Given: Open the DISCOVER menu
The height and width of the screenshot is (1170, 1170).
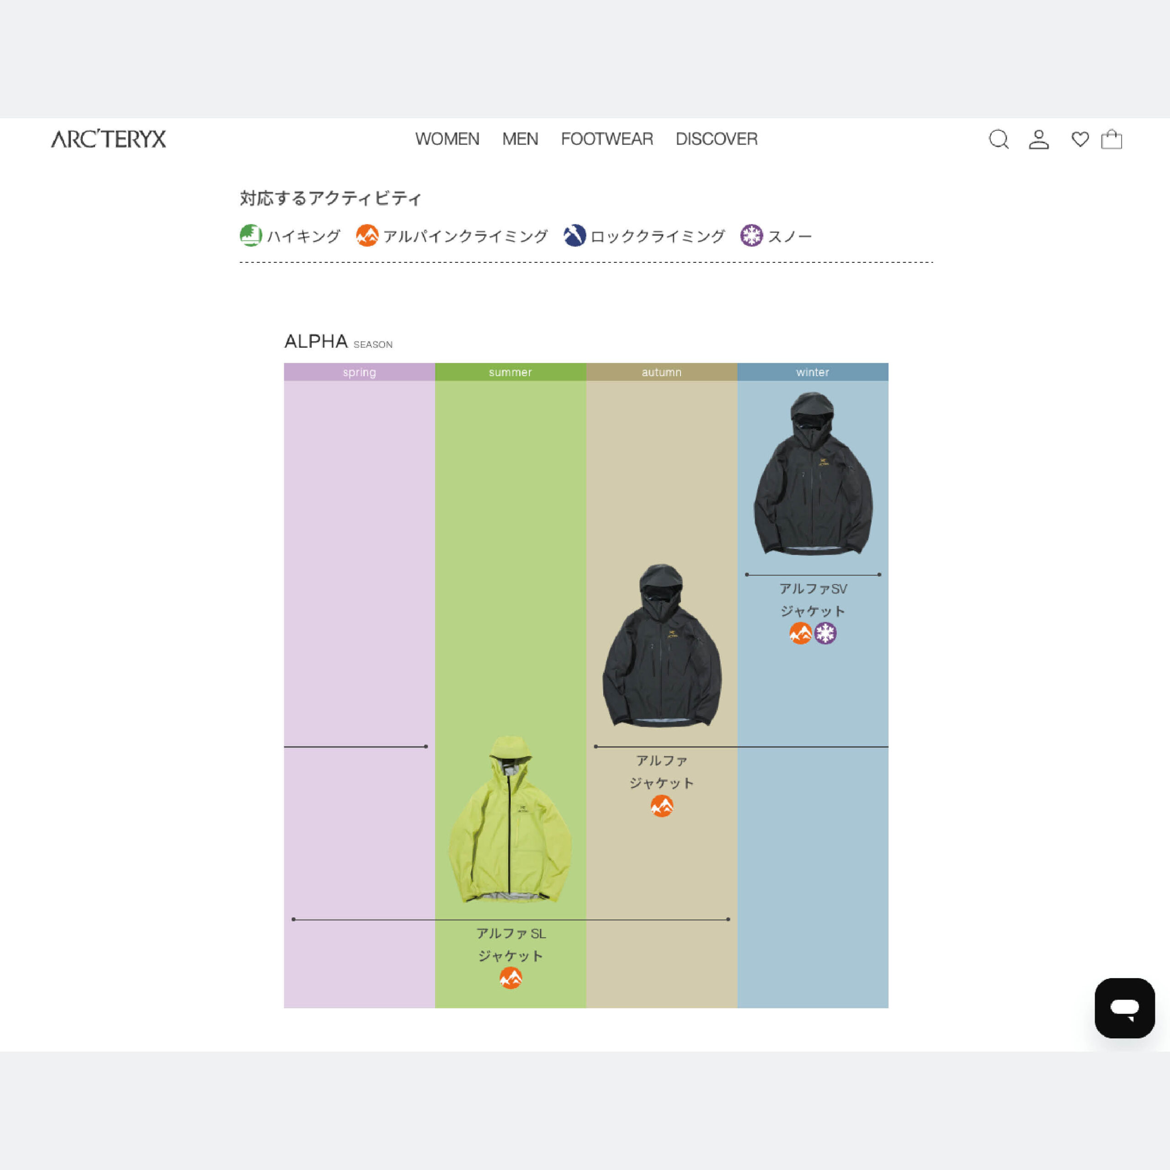Looking at the screenshot, I should 717,139.
